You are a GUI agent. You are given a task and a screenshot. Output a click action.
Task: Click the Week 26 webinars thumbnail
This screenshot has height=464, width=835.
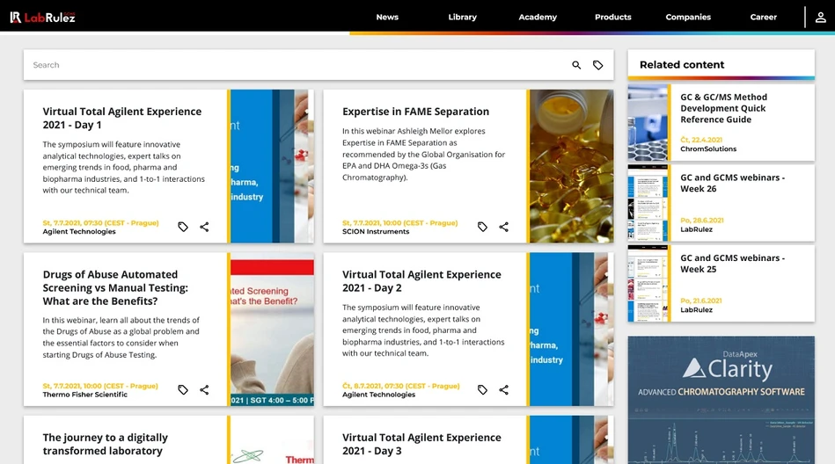point(648,203)
